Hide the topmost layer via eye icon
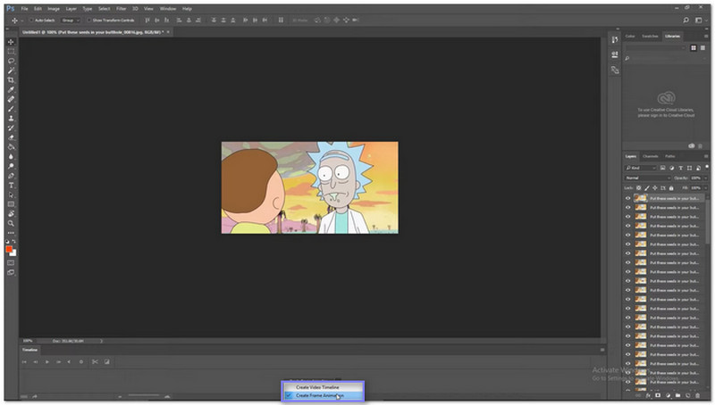Screen dimensions: 715x405 (x=628, y=198)
